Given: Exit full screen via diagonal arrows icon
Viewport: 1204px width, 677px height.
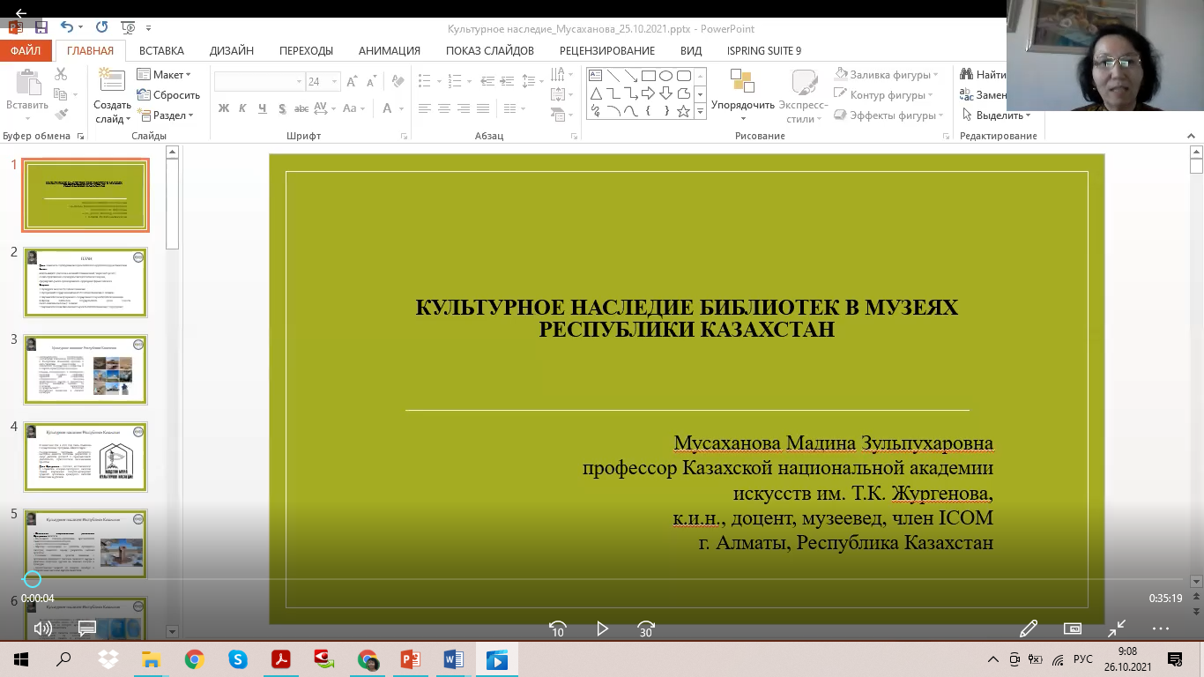Looking at the screenshot, I should [1117, 629].
